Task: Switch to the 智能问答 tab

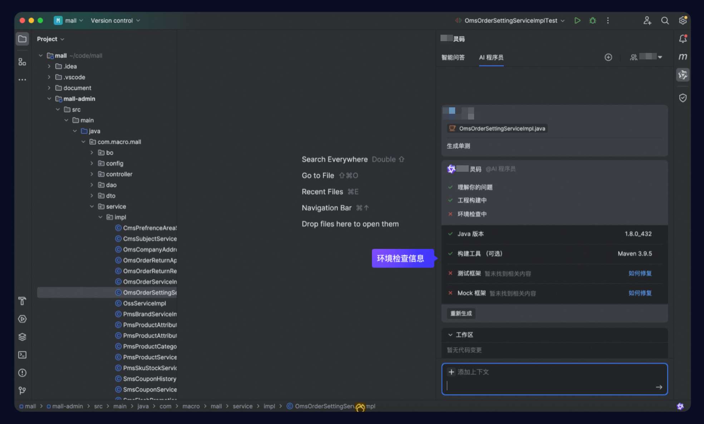Action: [x=453, y=57]
